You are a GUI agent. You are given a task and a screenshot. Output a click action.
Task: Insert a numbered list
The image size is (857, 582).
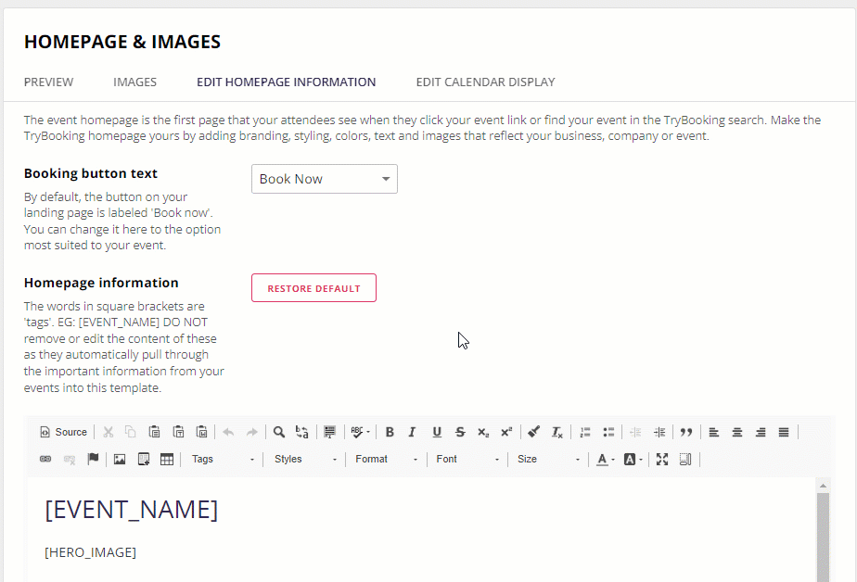pyautogui.click(x=585, y=432)
